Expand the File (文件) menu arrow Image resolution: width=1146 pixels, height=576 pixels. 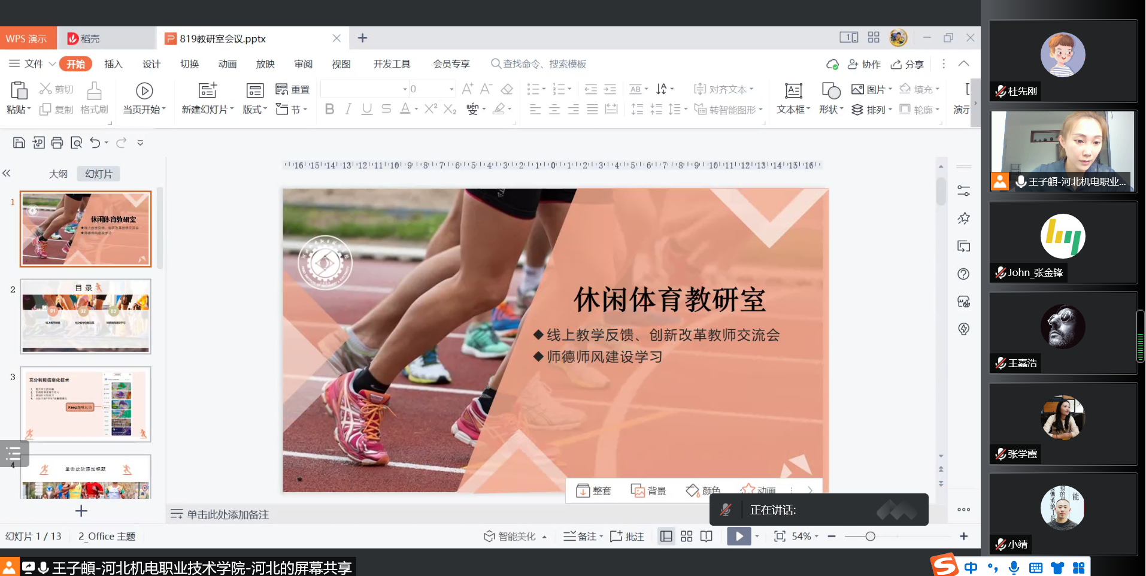click(52, 64)
